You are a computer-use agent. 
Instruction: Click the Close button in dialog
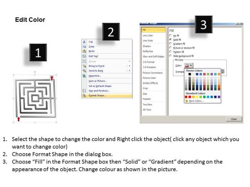point(234,119)
